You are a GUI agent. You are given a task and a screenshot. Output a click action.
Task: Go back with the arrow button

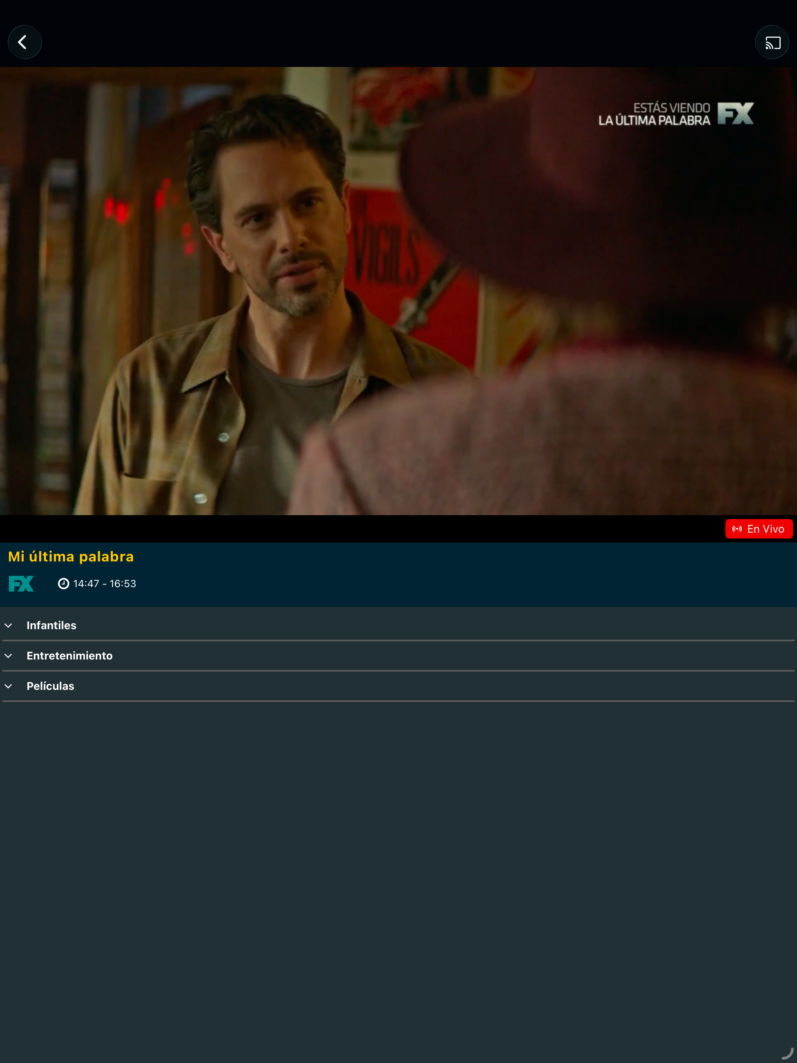tap(25, 42)
